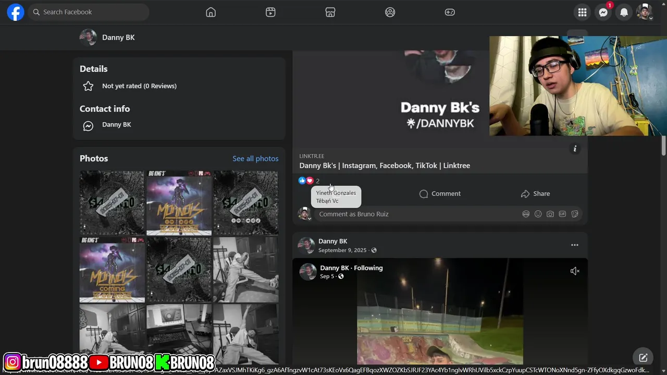Open See all photos link
The width and height of the screenshot is (667, 375).
click(255, 158)
